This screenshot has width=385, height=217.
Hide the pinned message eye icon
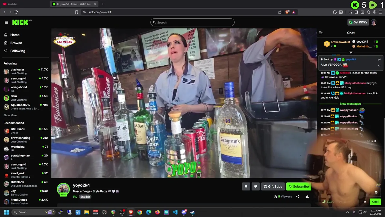click(x=379, y=60)
